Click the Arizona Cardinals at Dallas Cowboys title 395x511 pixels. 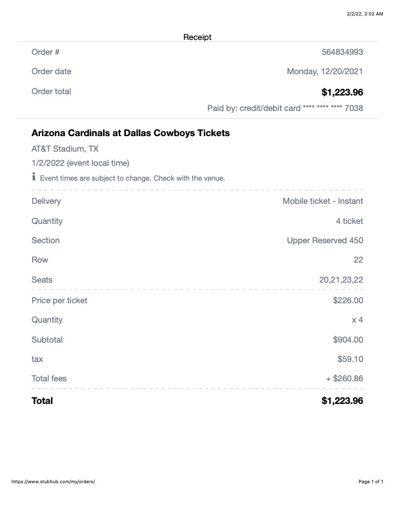tap(130, 134)
